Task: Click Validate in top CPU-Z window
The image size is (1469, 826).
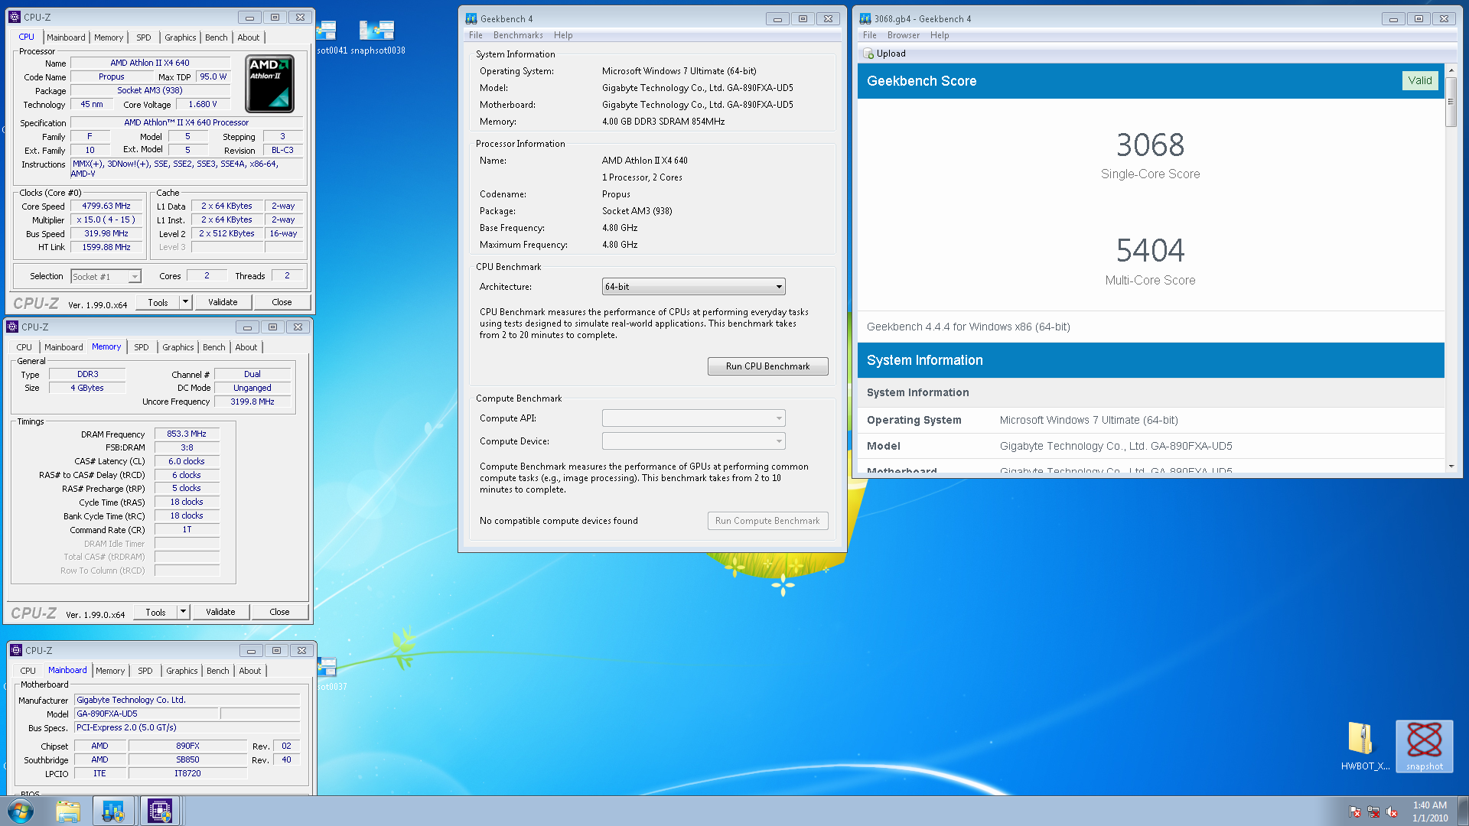Action: tap(222, 302)
